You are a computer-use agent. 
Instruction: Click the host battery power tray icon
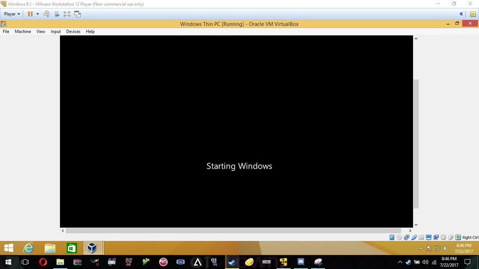[x=417, y=262]
